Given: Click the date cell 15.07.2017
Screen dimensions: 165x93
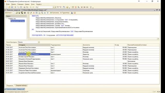Looking at the screenshot, I should 12,48.
